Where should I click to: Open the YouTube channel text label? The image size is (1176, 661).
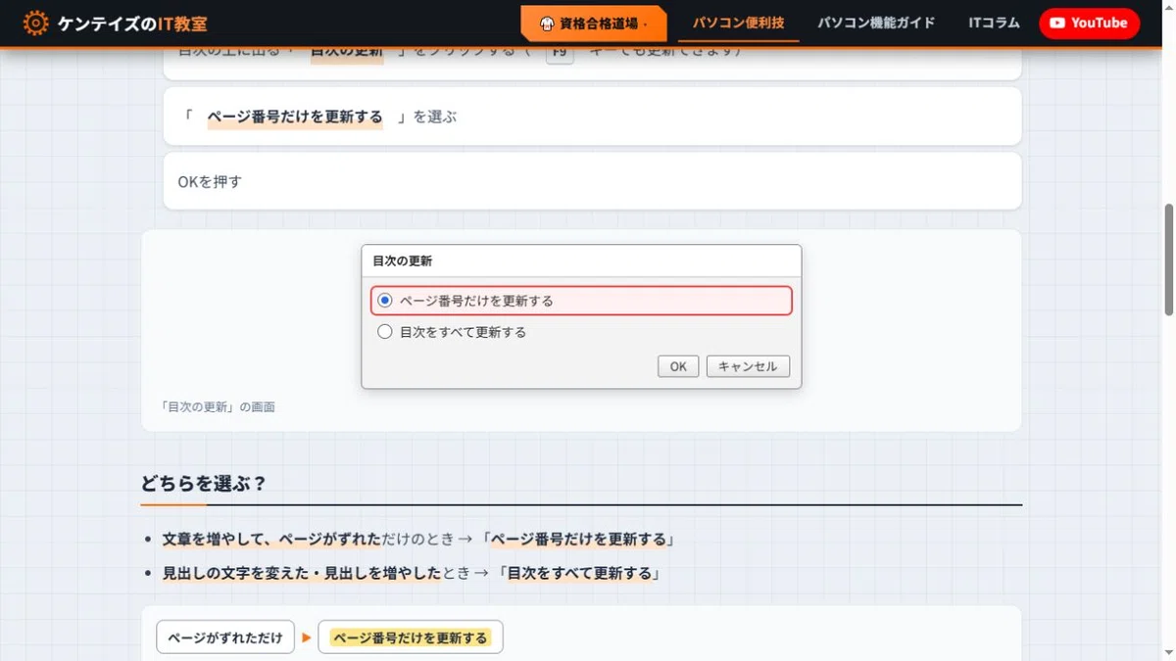click(x=1099, y=23)
